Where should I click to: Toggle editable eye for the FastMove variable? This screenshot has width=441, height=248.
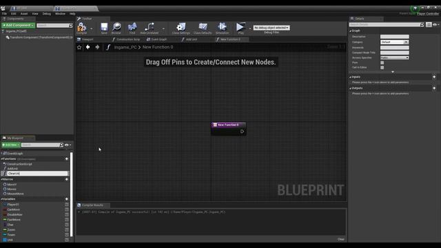[67, 220]
